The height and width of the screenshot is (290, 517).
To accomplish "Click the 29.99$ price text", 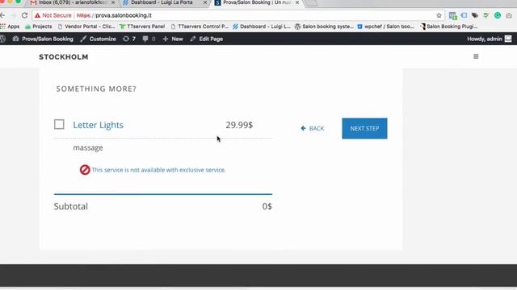I will pyautogui.click(x=239, y=125).
